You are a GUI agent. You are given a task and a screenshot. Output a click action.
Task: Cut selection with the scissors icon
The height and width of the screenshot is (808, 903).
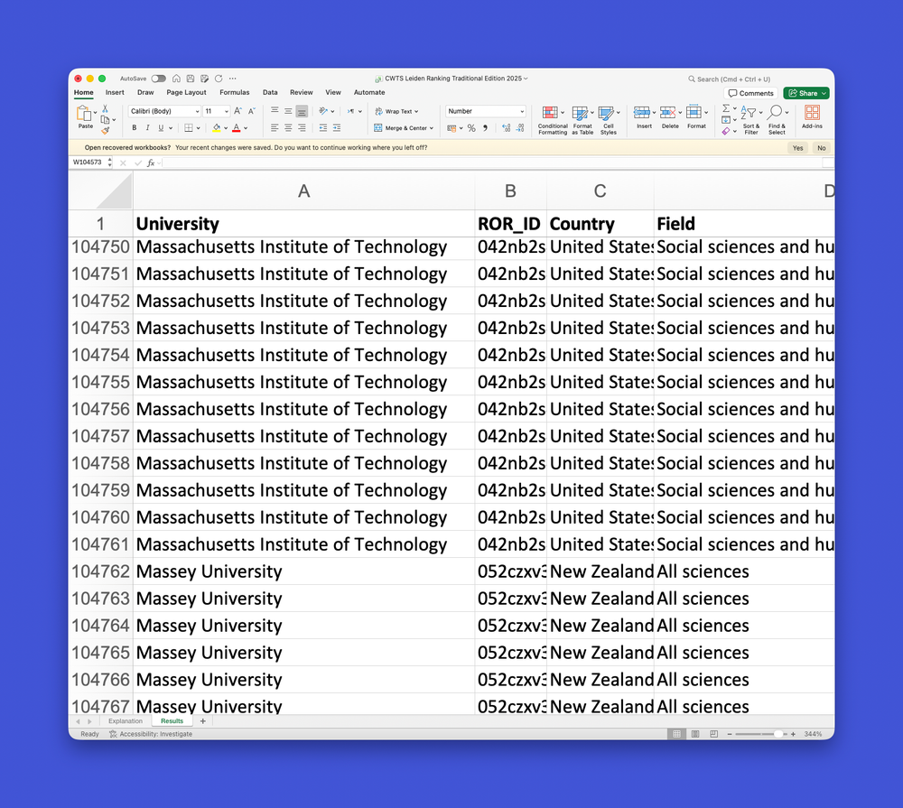(105, 108)
